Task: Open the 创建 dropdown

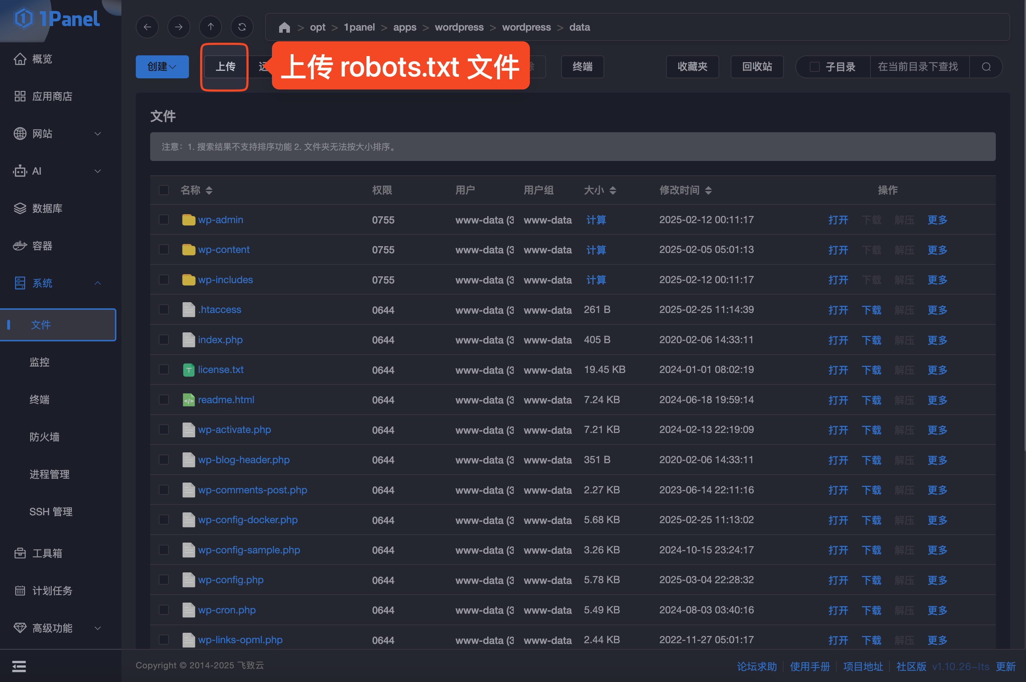Action: 162,66
